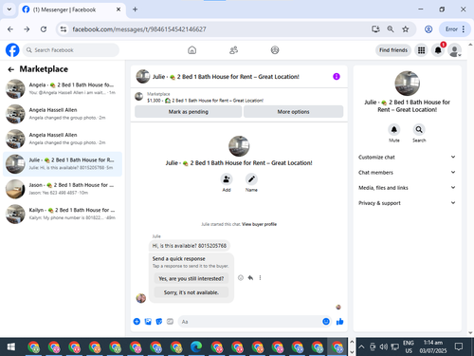
Task: Choose a sticker icon in composer
Action: pos(159,322)
